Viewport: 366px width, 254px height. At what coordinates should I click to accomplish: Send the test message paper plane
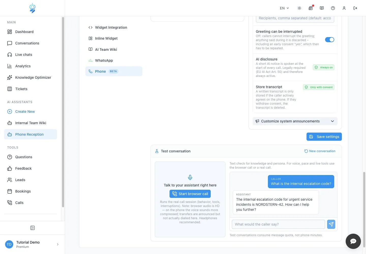[x=331, y=224]
